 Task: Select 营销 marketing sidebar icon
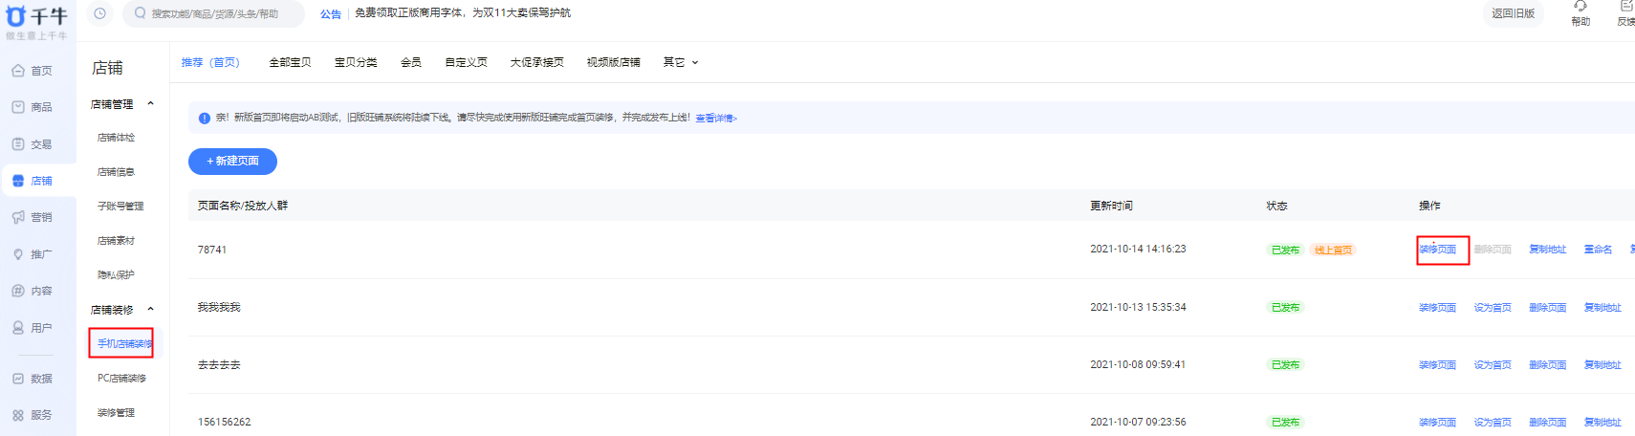[x=18, y=217]
